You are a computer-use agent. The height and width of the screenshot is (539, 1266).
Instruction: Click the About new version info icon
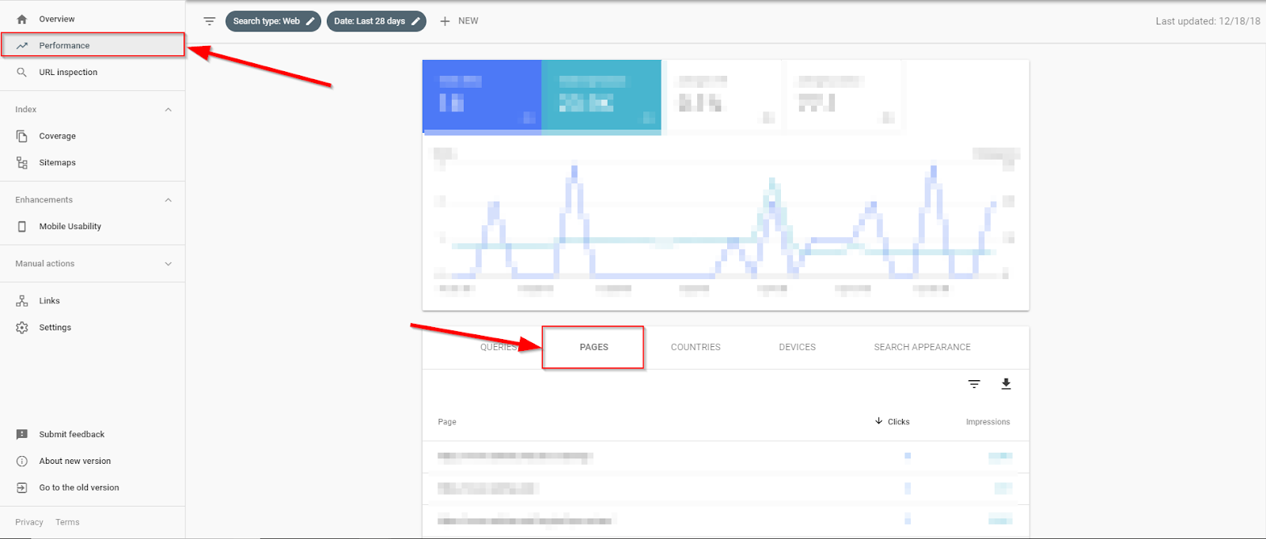pyautogui.click(x=22, y=462)
